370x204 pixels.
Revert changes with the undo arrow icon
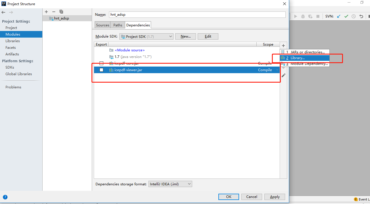(361, 16)
